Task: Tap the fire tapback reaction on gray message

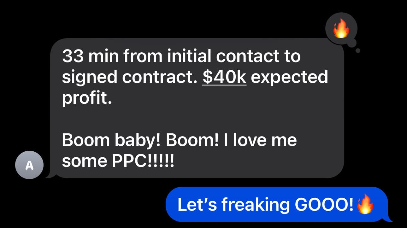Action: coord(341,28)
